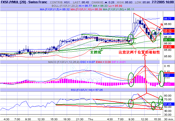Click the 4:30 time label after Thu
175x121 pixels.
[x=110, y=119]
